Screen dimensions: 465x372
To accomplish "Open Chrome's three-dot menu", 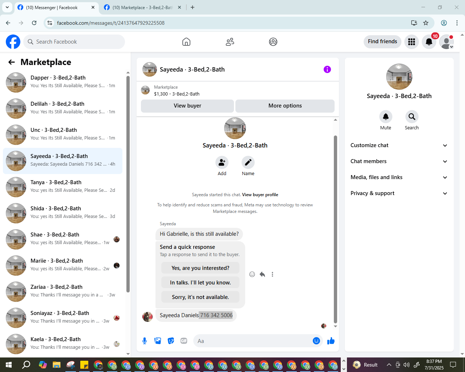I will click(457, 23).
